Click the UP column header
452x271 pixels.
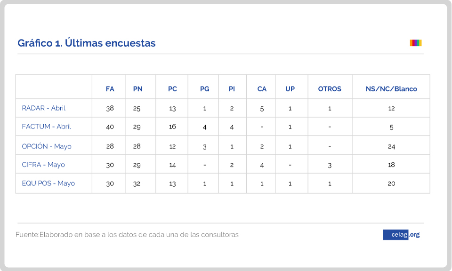[x=290, y=89]
